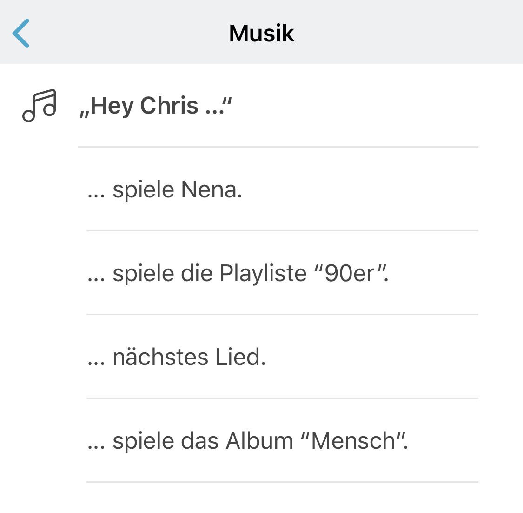523x513 pixels.
Task: Click the word "Album" in last row
Action: click(x=259, y=440)
